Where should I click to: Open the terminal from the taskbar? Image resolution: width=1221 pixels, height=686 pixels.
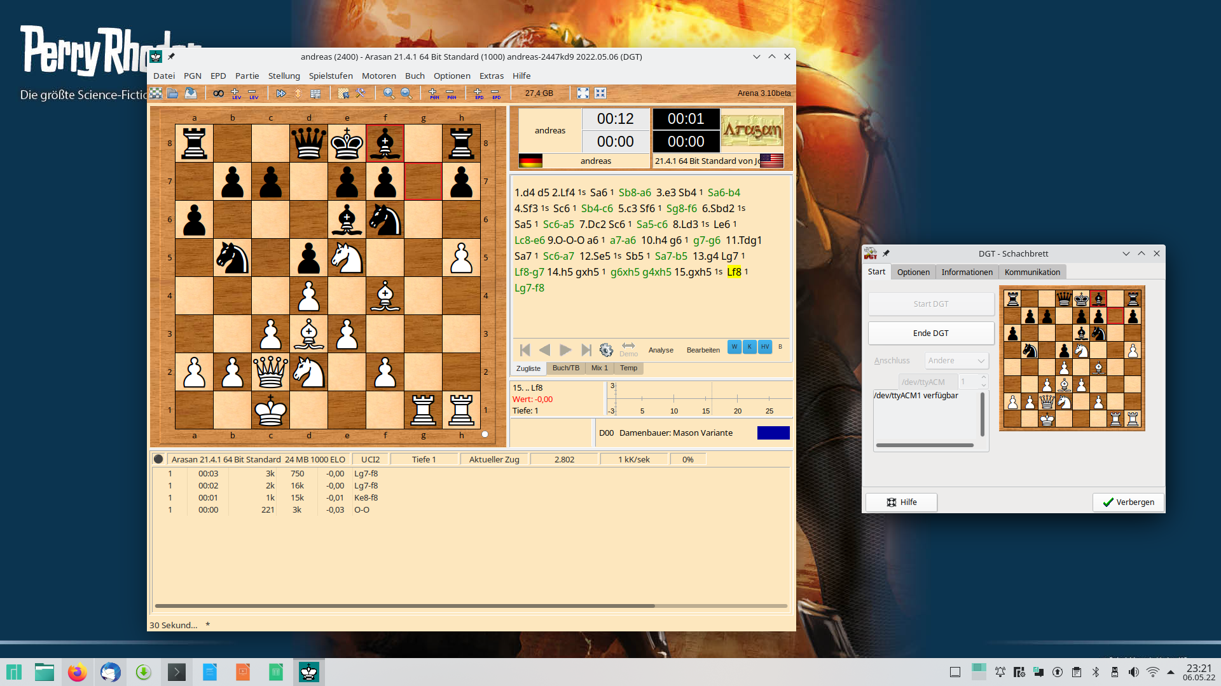[176, 672]
